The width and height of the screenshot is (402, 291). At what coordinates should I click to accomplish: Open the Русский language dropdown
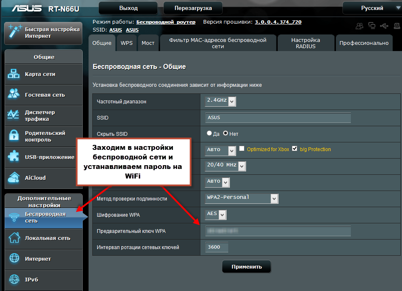tap(372, 8)
